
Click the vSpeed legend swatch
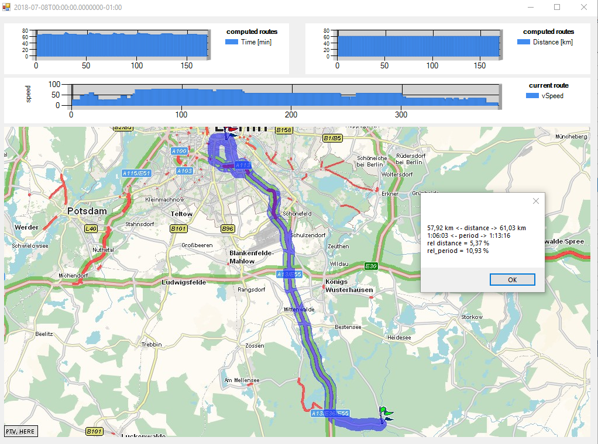tap(533, 96)
